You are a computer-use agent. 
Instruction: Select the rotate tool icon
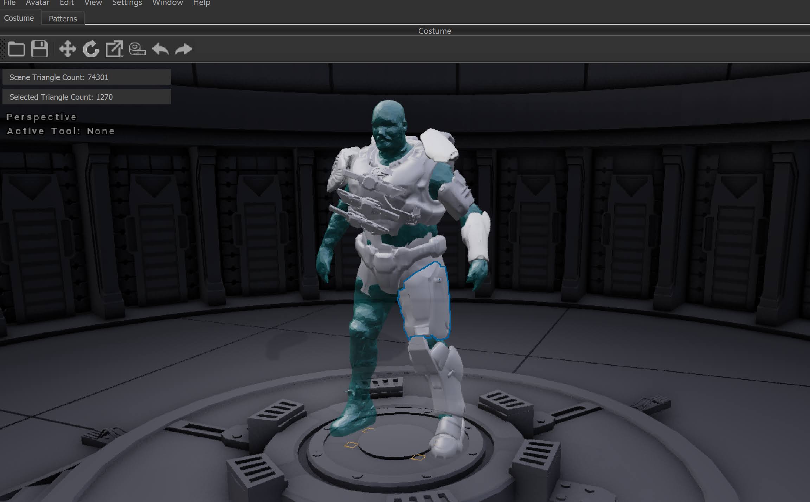pos(91,49)
